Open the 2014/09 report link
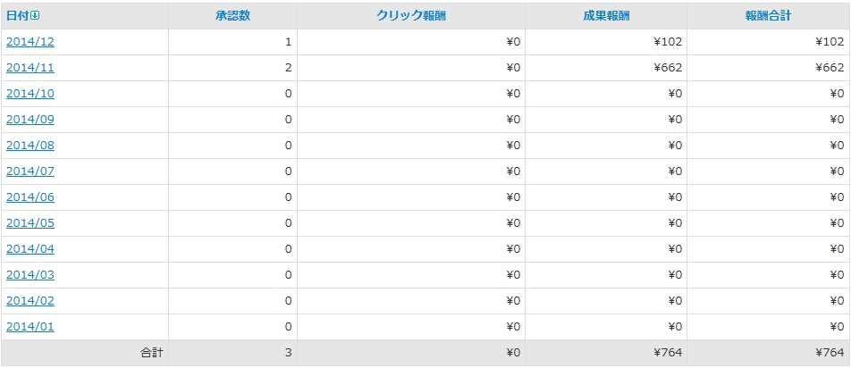 tap(29, 120)
